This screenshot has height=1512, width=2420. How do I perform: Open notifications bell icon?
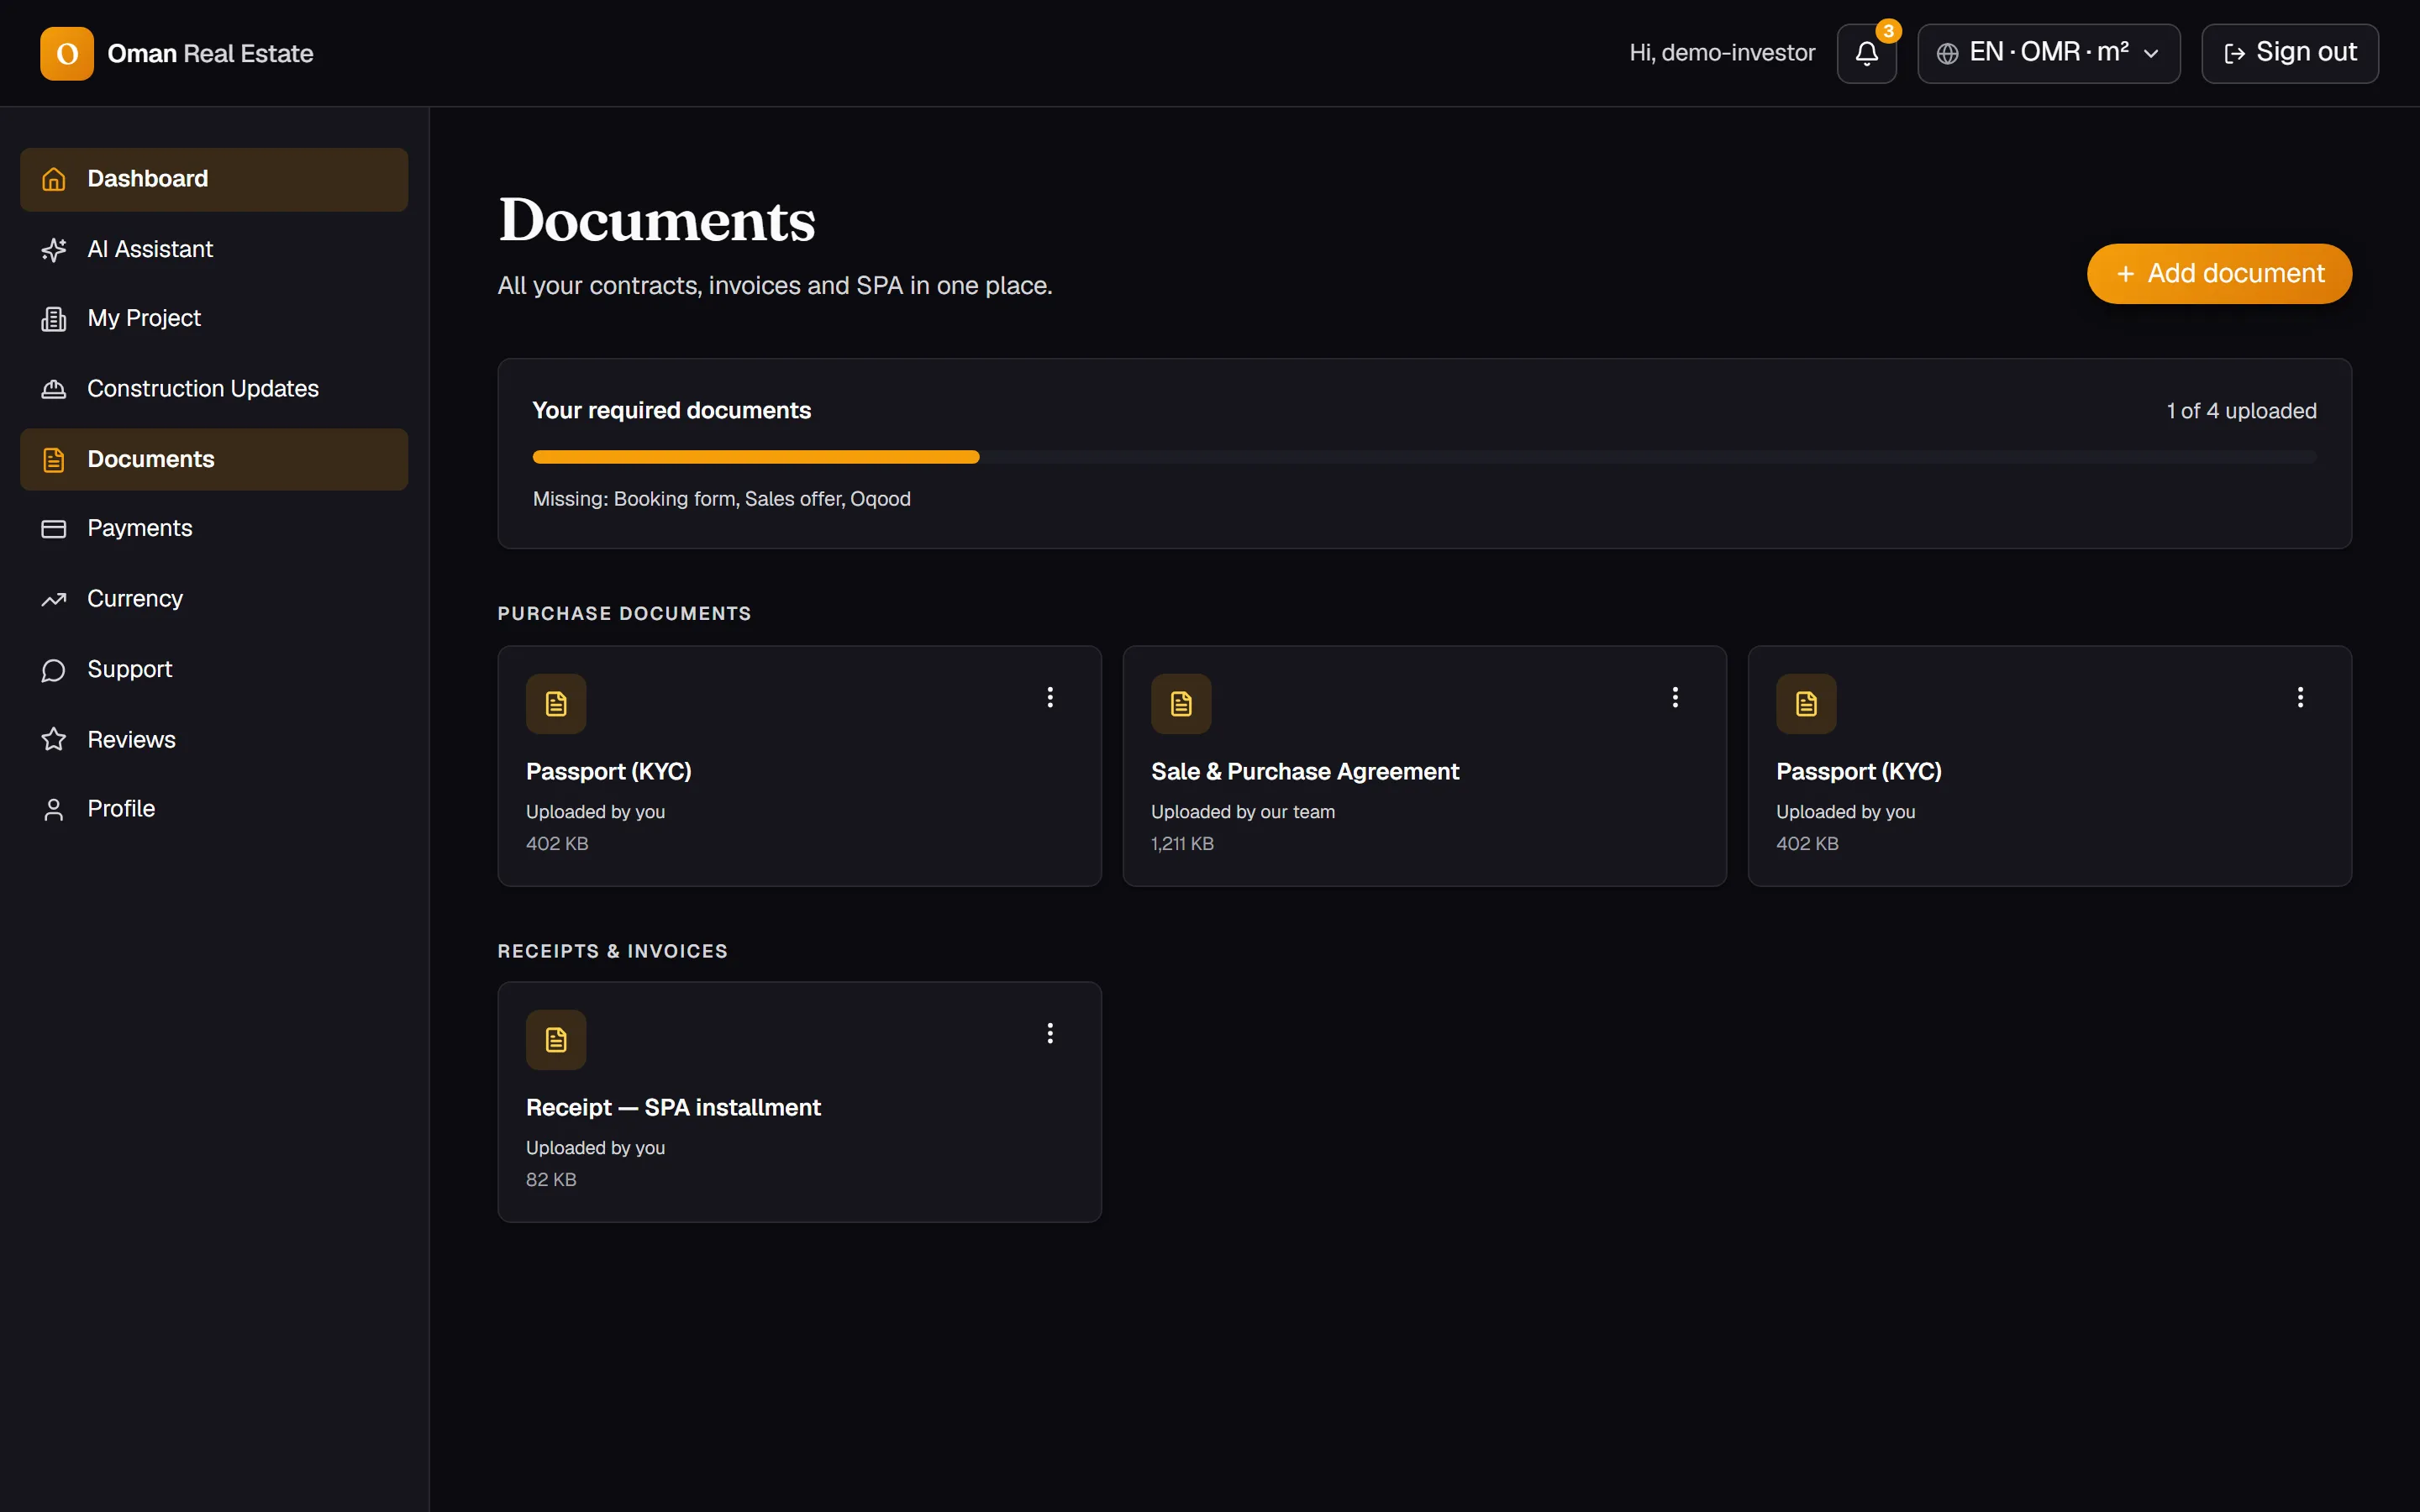point(1866,53)
